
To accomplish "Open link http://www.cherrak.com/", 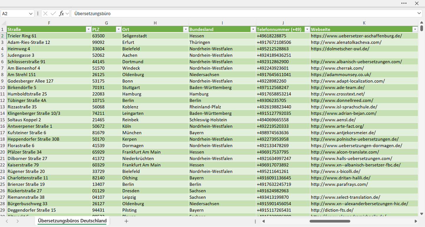I will (337, 68).
